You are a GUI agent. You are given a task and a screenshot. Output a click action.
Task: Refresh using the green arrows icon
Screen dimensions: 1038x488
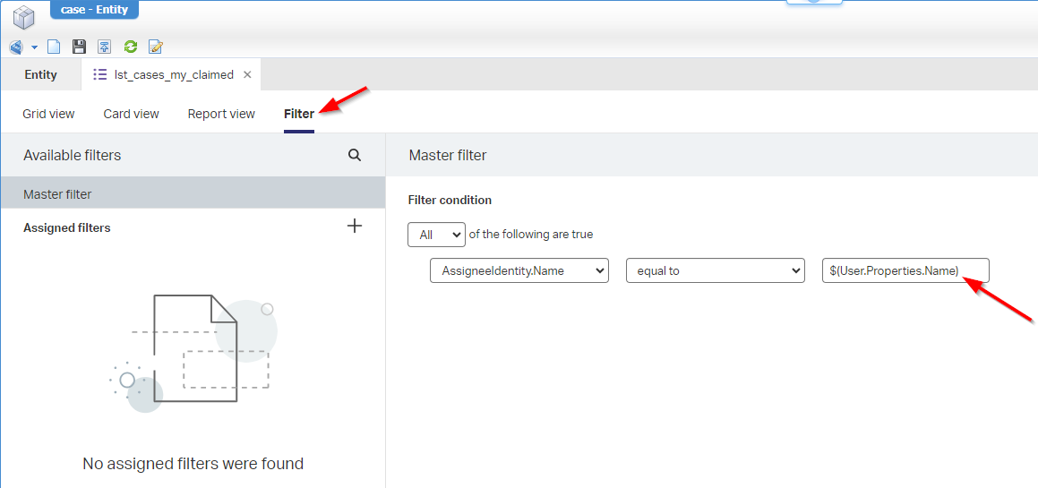131,47
